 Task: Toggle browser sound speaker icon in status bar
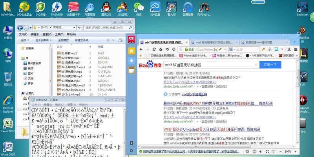click(261, 152)
